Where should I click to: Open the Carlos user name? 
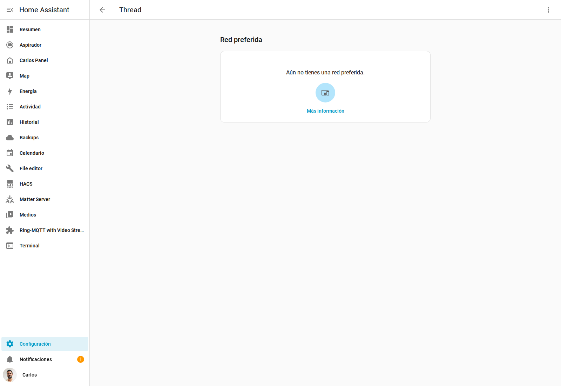coord(29,375)
